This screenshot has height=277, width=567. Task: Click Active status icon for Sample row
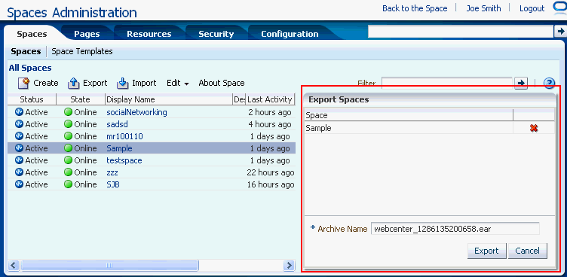coord(19,148)
